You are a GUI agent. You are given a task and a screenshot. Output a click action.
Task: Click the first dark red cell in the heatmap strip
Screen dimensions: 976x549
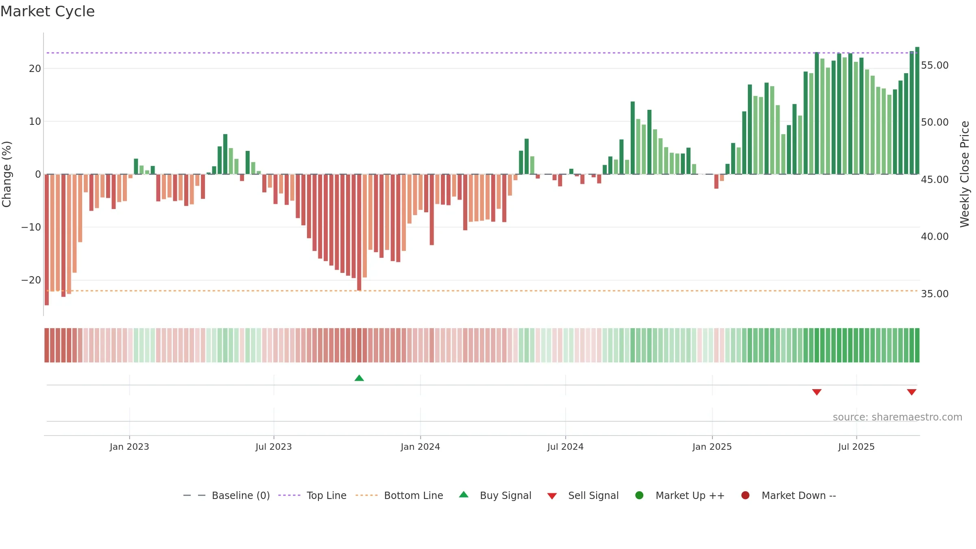(47, 345)
